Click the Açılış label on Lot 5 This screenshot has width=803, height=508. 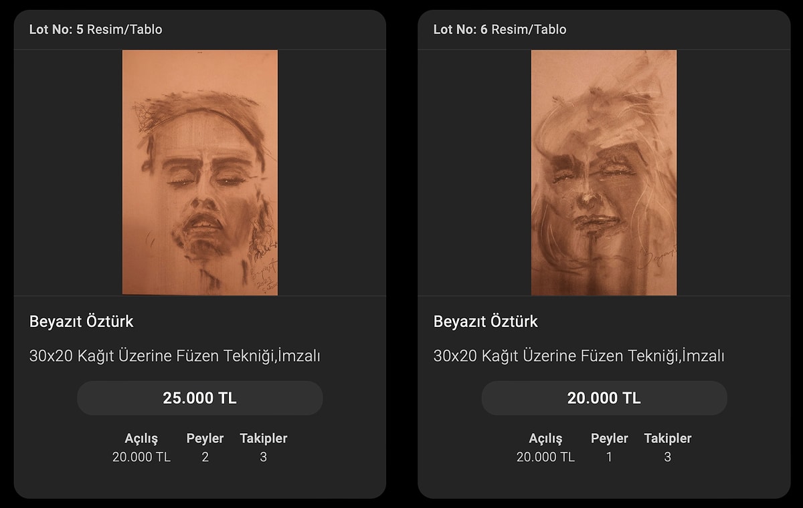tap(141, 438)
